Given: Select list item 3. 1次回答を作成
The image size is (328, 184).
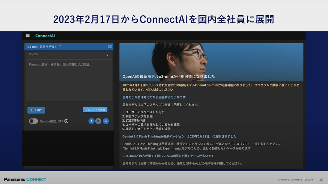Looking at the screenshot, I should (134, 120).
